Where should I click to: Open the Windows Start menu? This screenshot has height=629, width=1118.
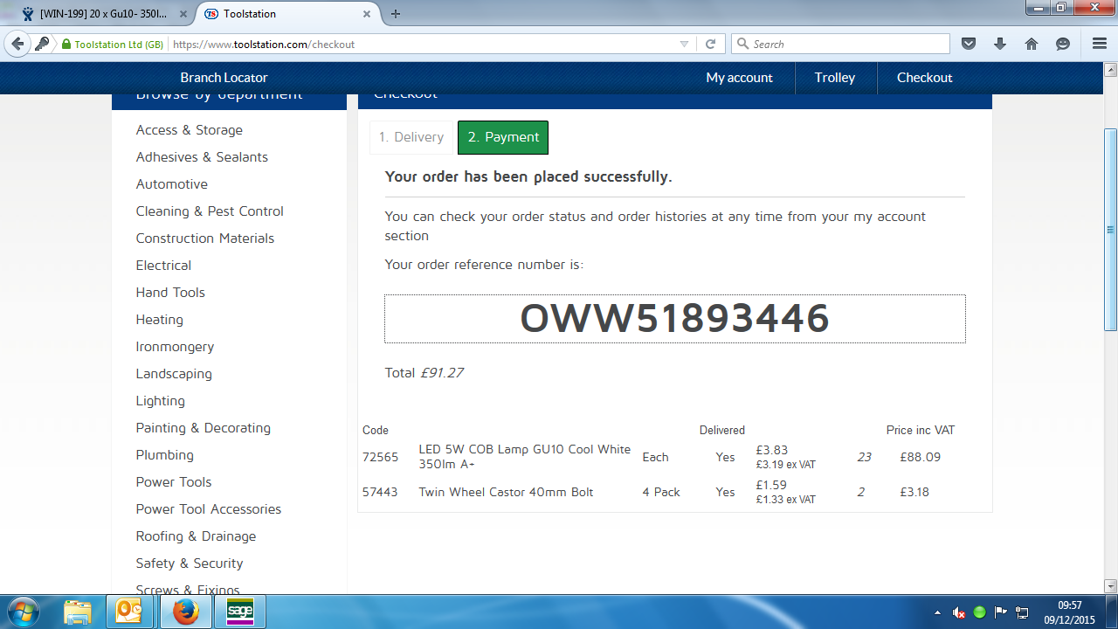click(x=24, y=612)
